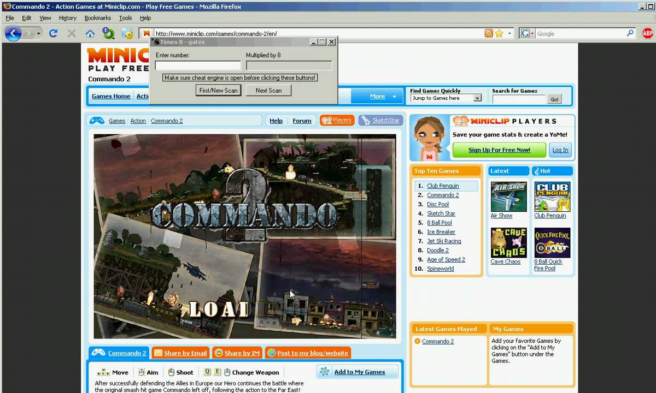The height and width of the screenshot is (393, 656).
Task: Click Next Scan in Times 8 window
Action: (268, 91)
